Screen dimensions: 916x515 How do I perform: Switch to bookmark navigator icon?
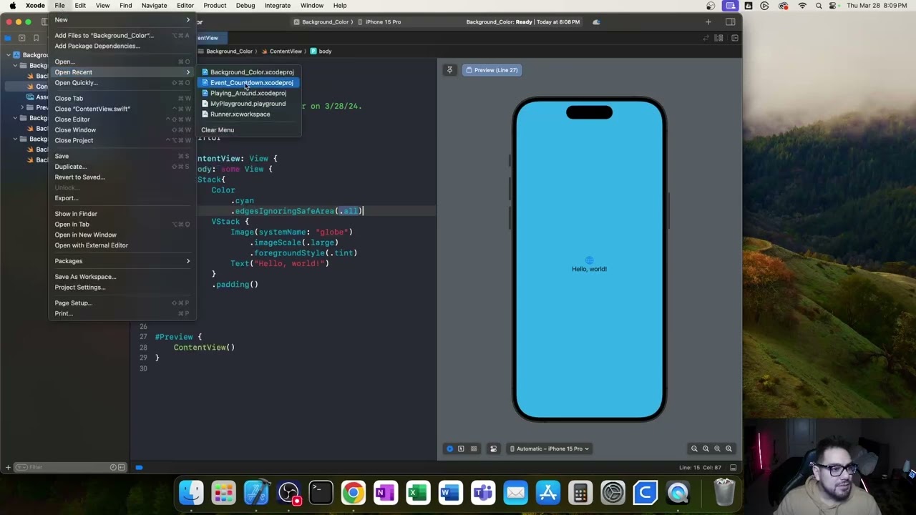(x=36, y=38)
